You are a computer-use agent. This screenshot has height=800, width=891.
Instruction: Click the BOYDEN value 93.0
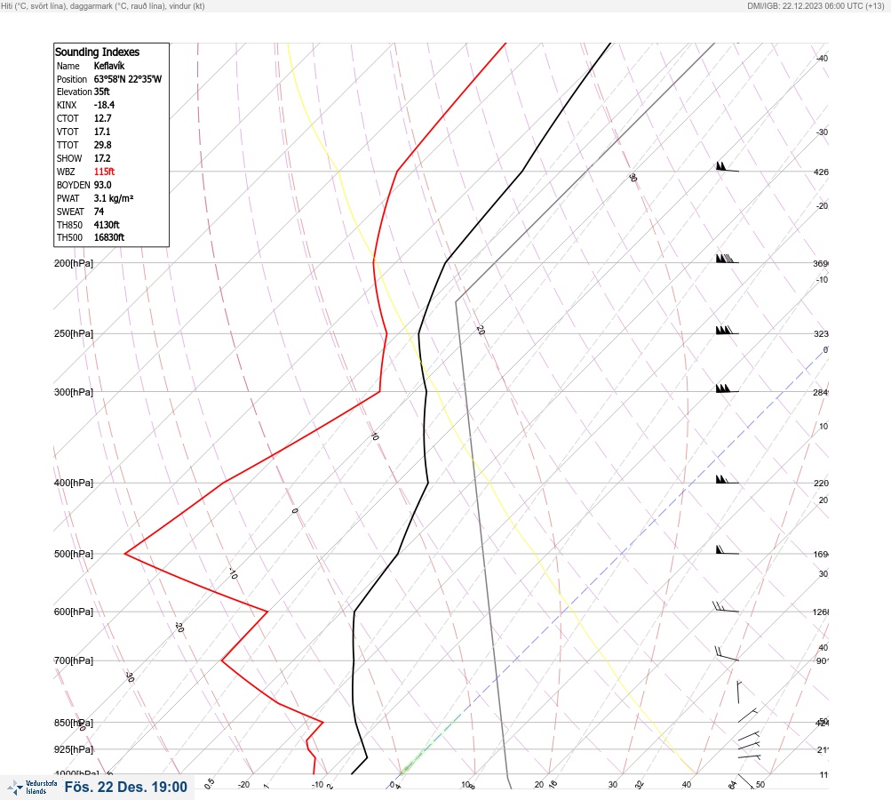pos(103,185)
